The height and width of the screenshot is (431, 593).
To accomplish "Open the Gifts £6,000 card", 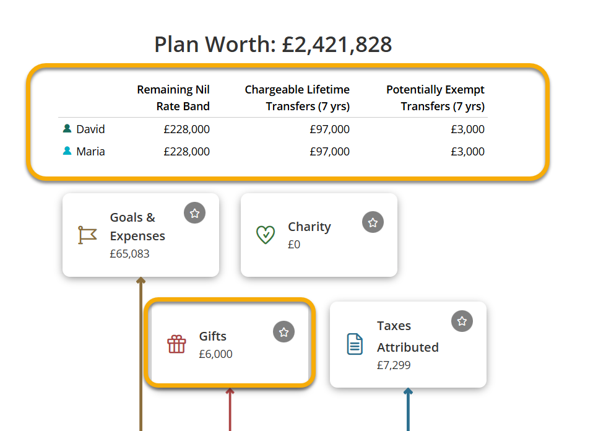I will 230,343.
